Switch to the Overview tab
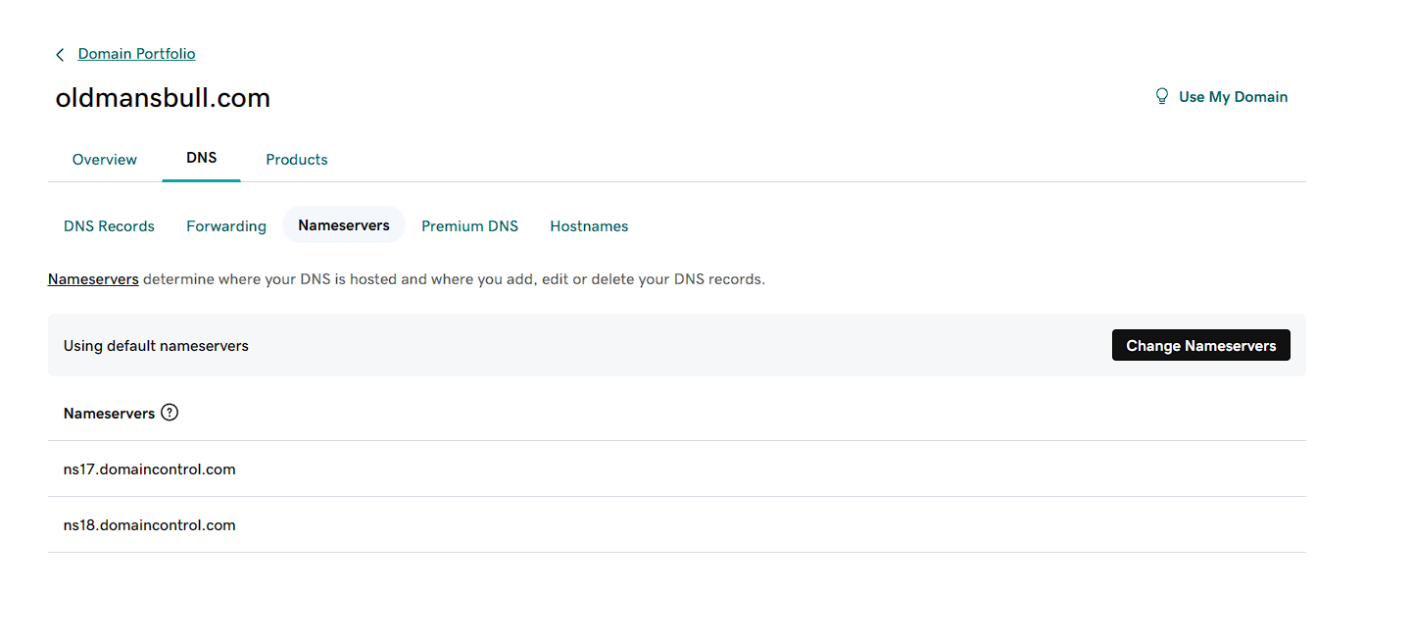Viewport: 1413px width, 640px height. click(104, 159)
